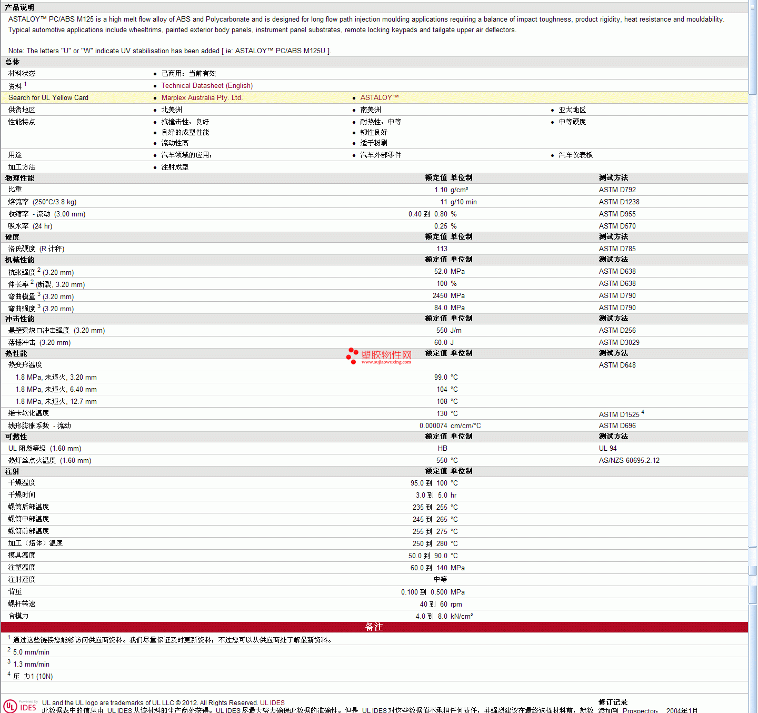This screenshot has height=713, width=758.
Task: Select the 悬壁梁缺口冲击强度 (3.20 mm) row
Action: 374,330
